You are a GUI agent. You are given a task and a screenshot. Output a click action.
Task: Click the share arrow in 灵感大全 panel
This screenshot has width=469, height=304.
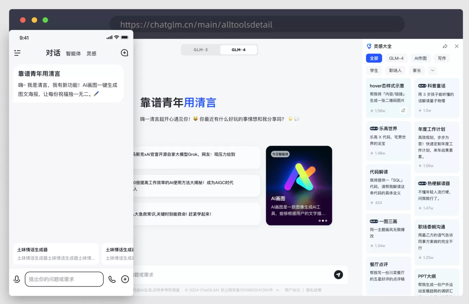(x=445, y=46)
